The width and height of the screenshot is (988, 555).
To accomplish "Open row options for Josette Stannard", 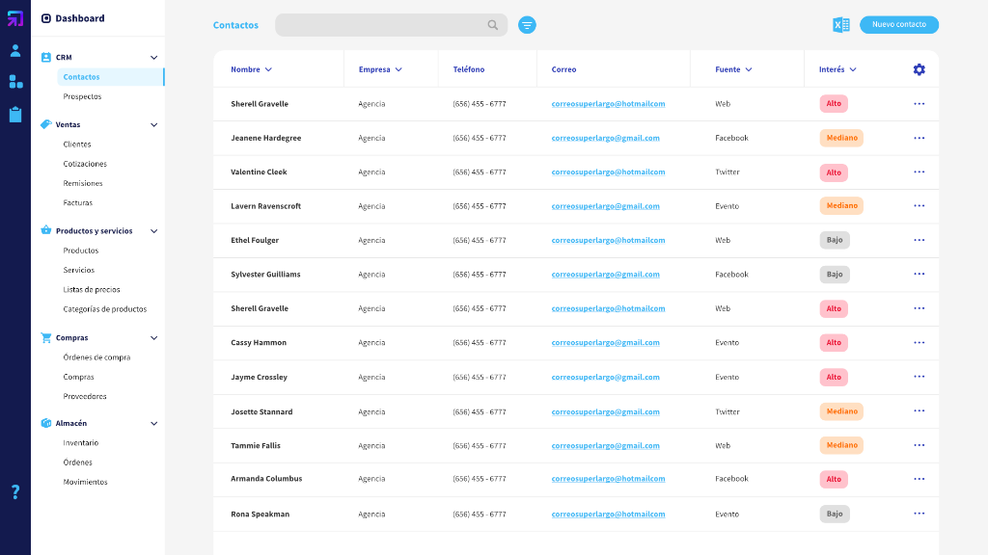I will tap(919, 410).
